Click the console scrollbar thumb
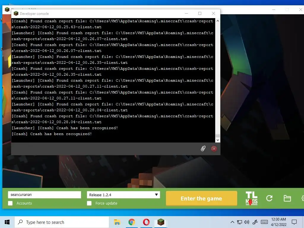The image size is (304, 228). 218,135
